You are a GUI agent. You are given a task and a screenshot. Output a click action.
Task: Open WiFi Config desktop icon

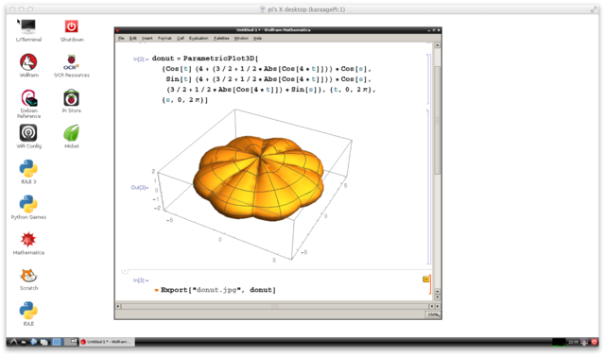point(28,136)
